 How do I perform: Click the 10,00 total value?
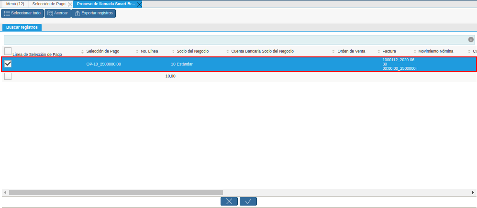[170, 76]
